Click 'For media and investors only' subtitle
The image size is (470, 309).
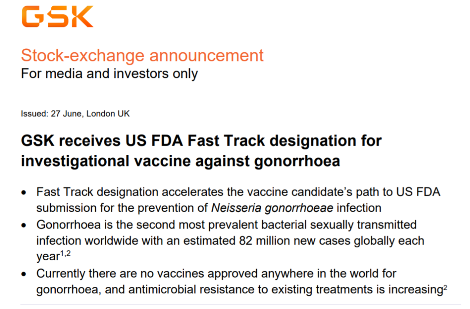pos(109,73)
